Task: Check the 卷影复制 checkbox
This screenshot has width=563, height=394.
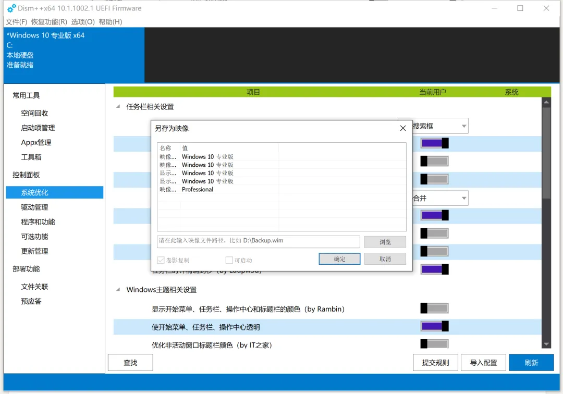Action: point(161,260)
